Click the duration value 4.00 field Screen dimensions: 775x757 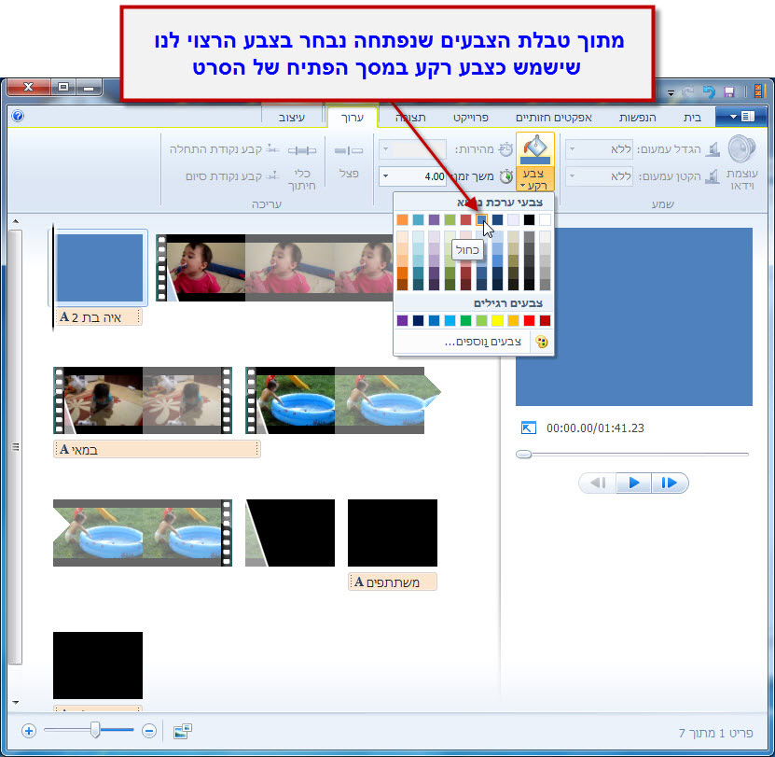pyautogui.click(x=419, y=176)
